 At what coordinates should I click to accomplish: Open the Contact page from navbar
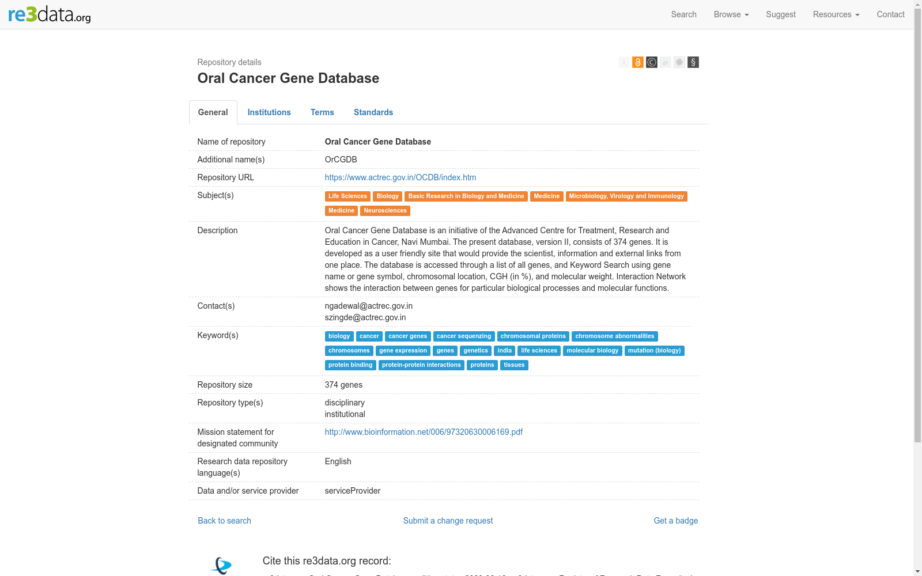click(891, 14)
